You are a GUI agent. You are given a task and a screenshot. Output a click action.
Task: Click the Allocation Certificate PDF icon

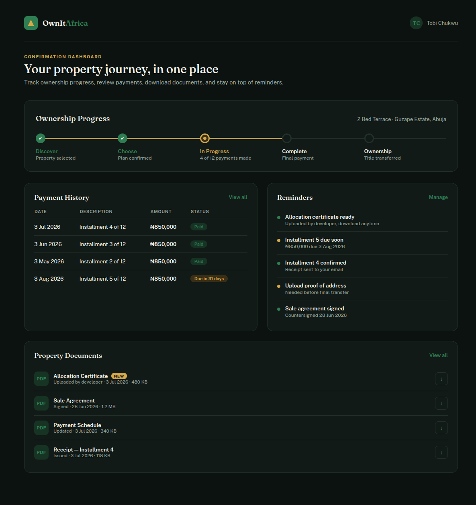click(x=41, y=379)
